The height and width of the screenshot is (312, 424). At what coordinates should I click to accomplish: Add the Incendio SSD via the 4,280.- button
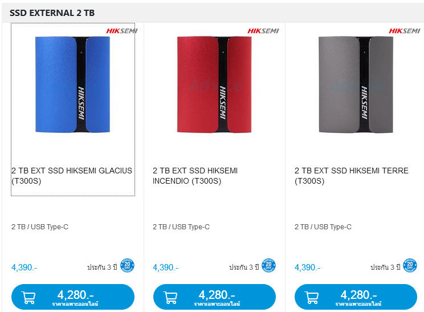tap(214, 297)
